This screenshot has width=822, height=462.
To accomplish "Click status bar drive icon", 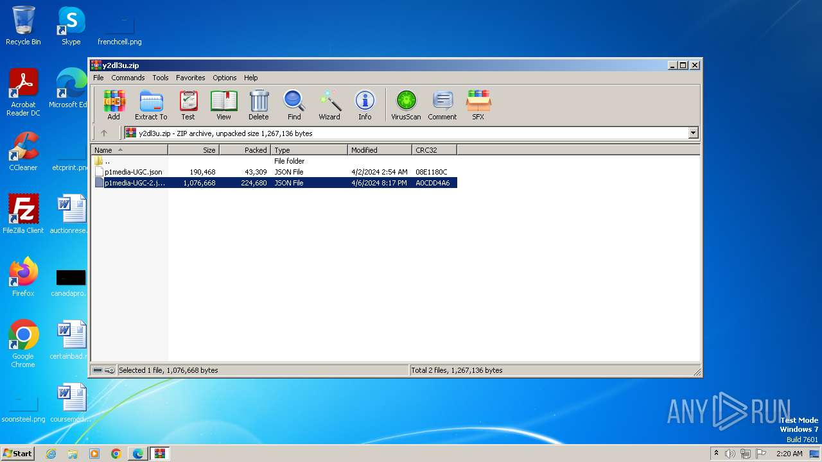I will pos(98,370).
